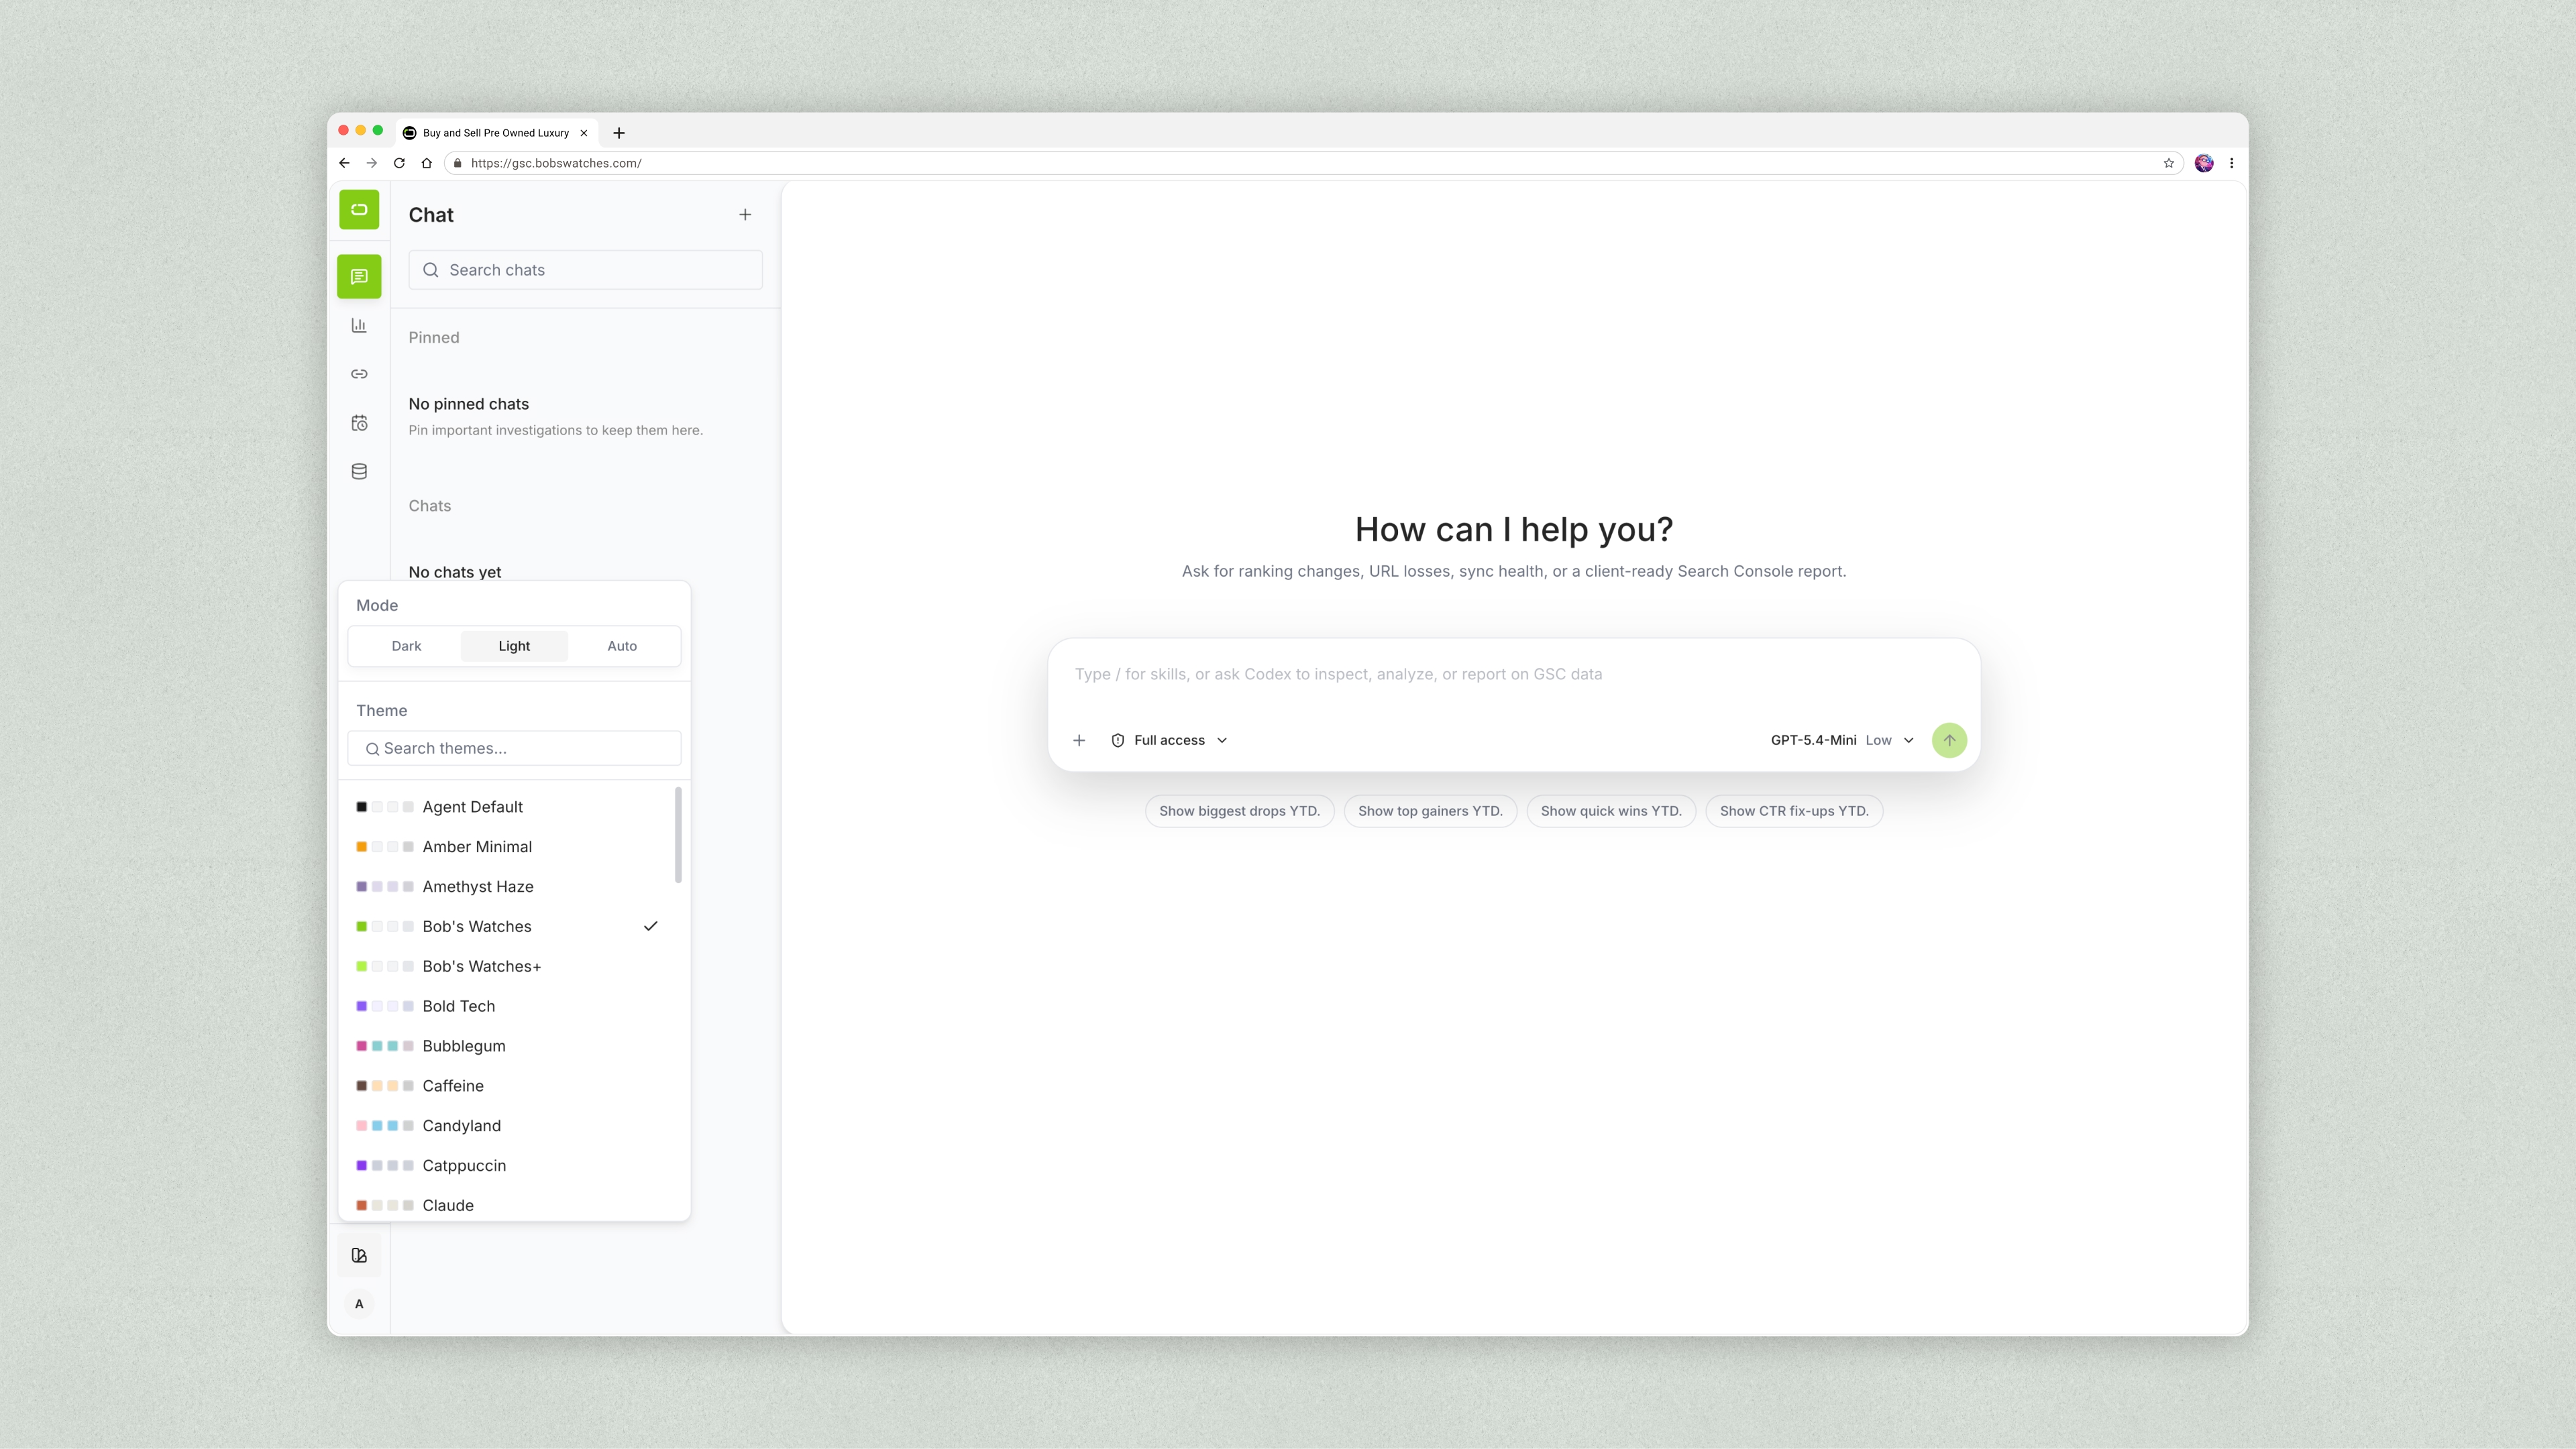The height and width of the screenshot is (1449, 2576).
Task: Click the theme palette icon in sidebar
Action: coord(359,1255)
